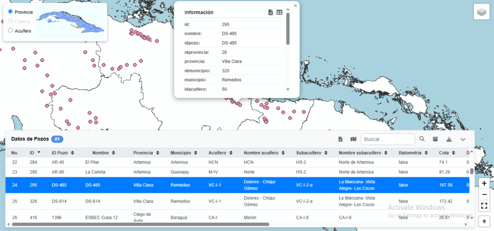Open the map layers switcher

tap(481, 12)
